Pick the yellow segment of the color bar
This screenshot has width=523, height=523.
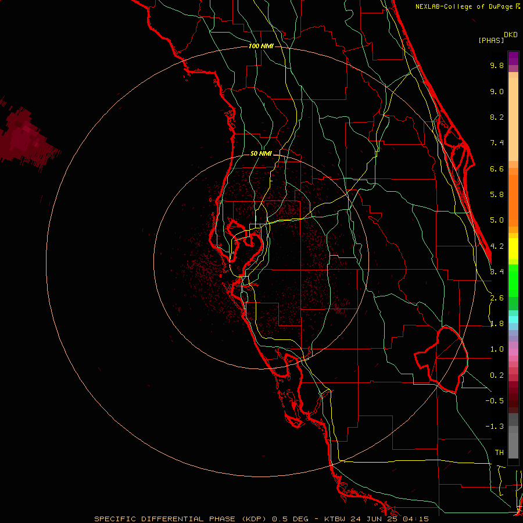(513, 249)
